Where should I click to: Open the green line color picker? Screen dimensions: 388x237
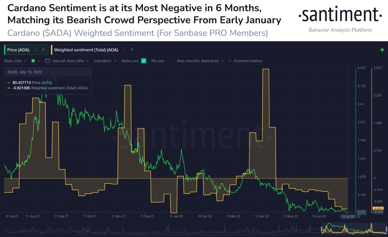pos(36,61)
